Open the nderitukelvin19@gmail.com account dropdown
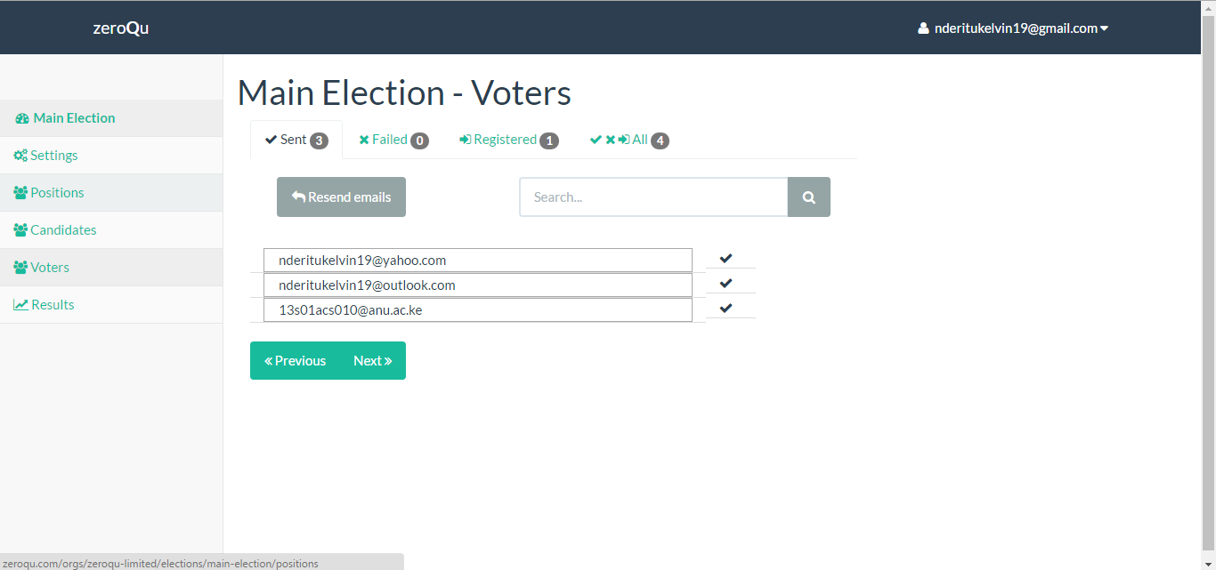 click(x=1013, y=28)
